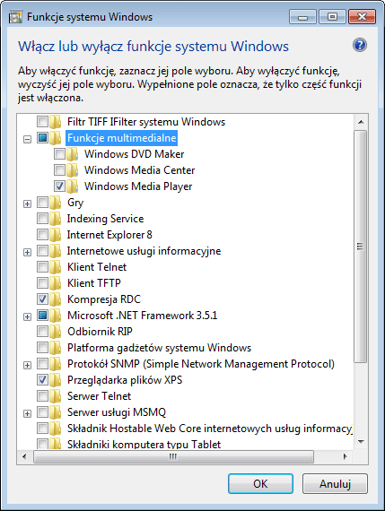
Task: Select Składnik Hostable Web Core row text
Action: (209, 429)
